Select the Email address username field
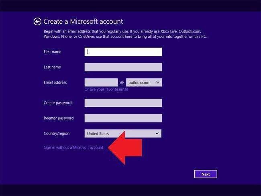 click(101, 82)
